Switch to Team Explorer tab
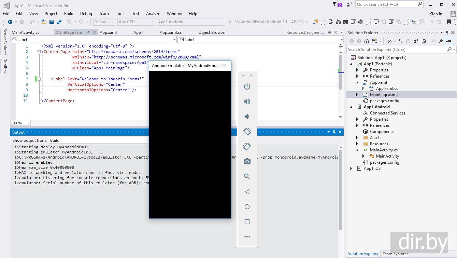 tap(395, 254)
